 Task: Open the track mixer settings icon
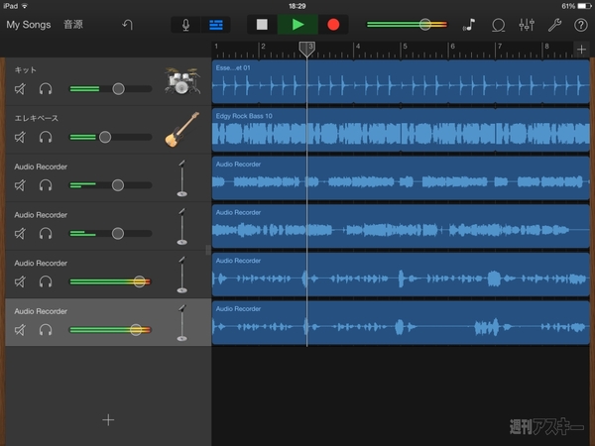click(x=527, y=24)
